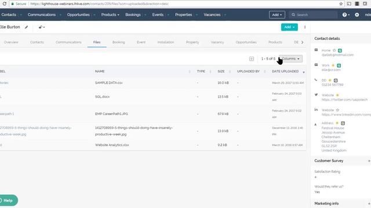Switch to the Opportunities tab below the name
Image resolution: width=371 pixels, height=208 pixels.
pyautogui.click(x=246, y=42)
